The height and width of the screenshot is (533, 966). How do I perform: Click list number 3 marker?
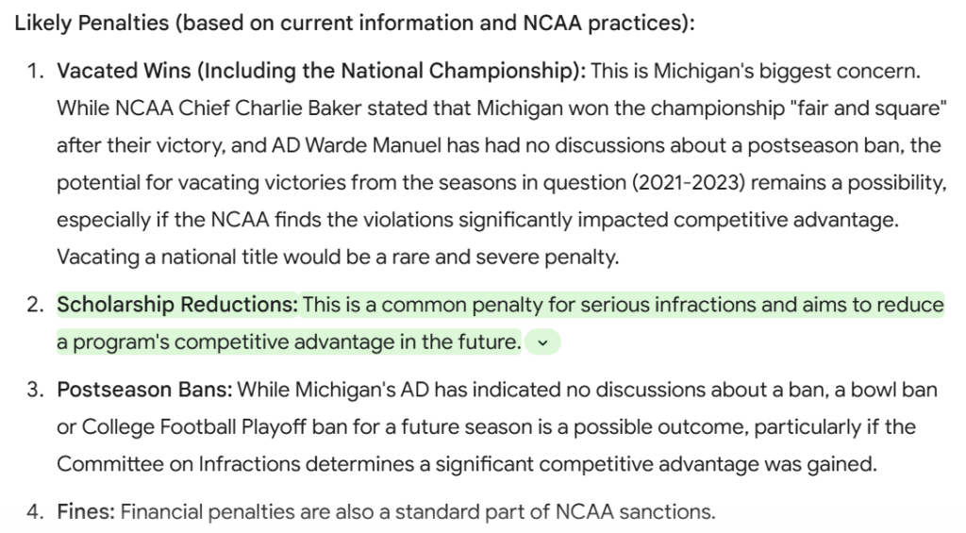click(35, 390)
